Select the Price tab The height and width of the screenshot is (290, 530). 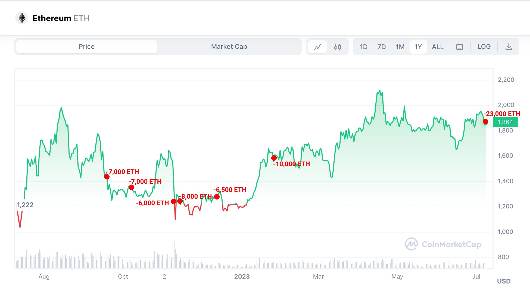click(x=87, y=47)
